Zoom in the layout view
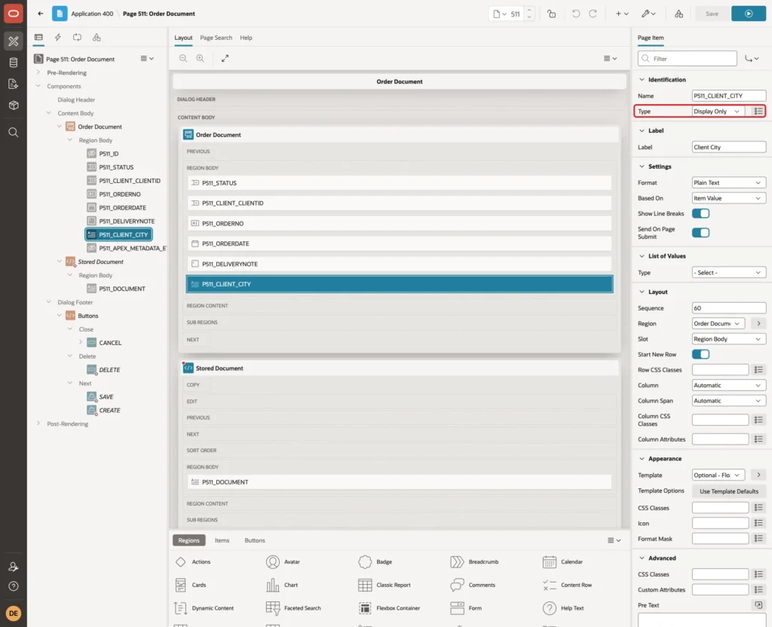 tap(200, 58)
